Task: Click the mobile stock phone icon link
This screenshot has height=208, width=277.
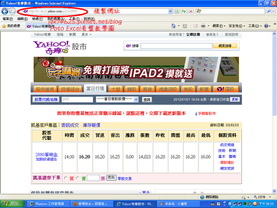Action: (x=196, y=114)
